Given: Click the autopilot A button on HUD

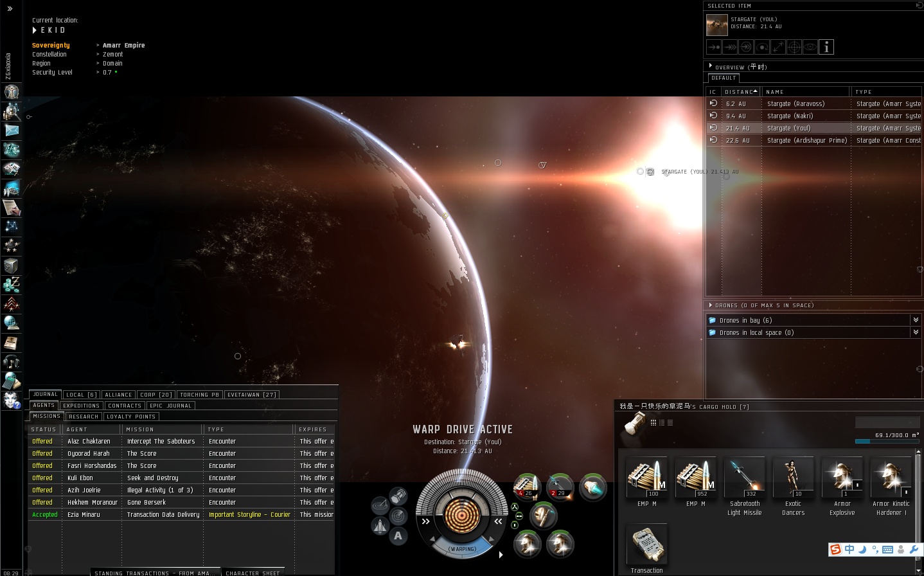Looking at the screenshot, I should click(398, 535).
